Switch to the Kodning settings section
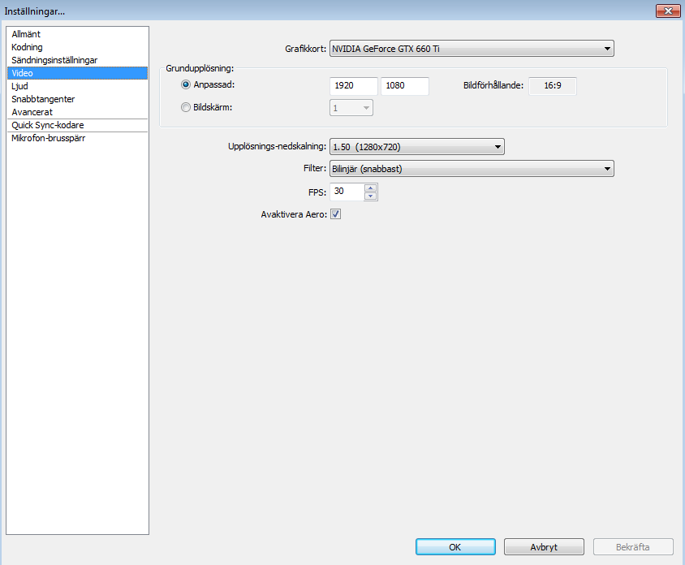685x565 pixels. pyautogui.click(x=27, y=47)
